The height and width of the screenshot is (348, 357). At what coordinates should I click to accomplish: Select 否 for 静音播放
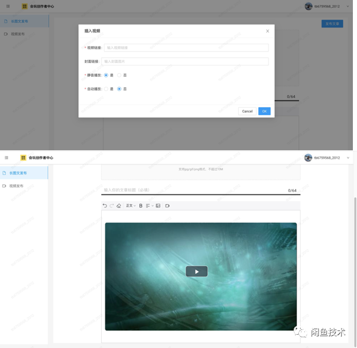coord(119,75)
